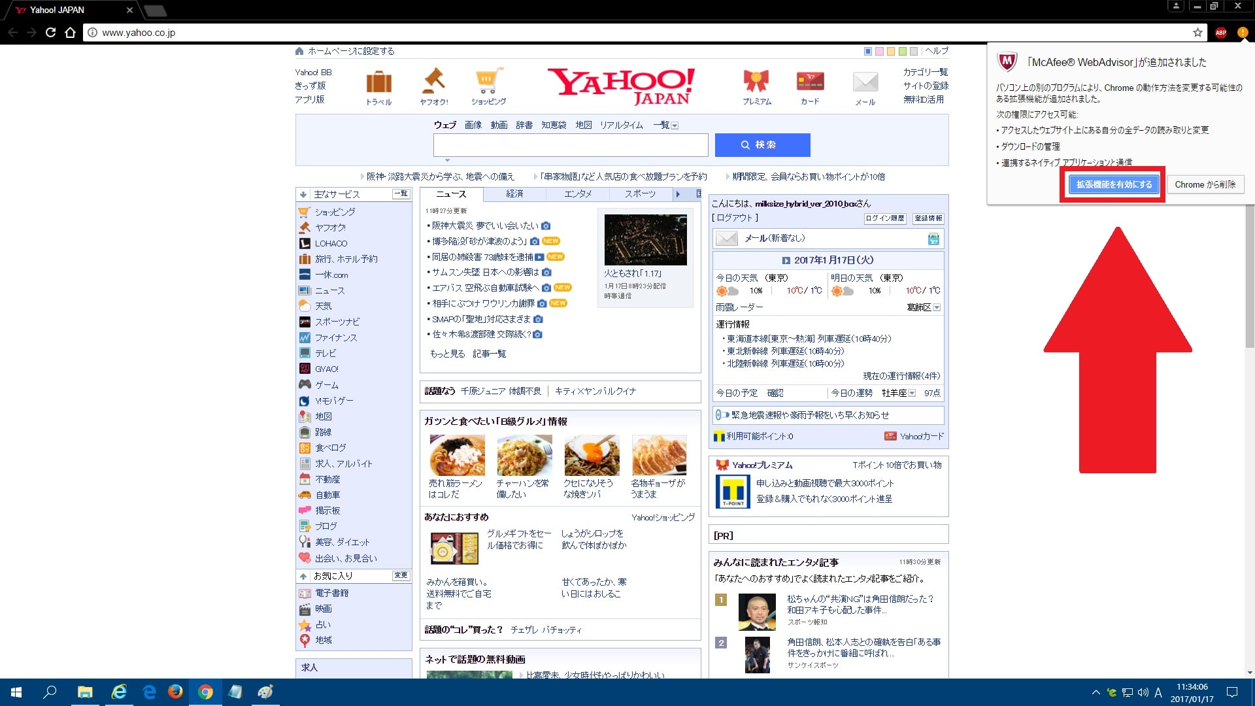Click the blue 検索 search button
Viewport: 1255px width, 706px height.
pyautogui.click(x=762, y=145)
